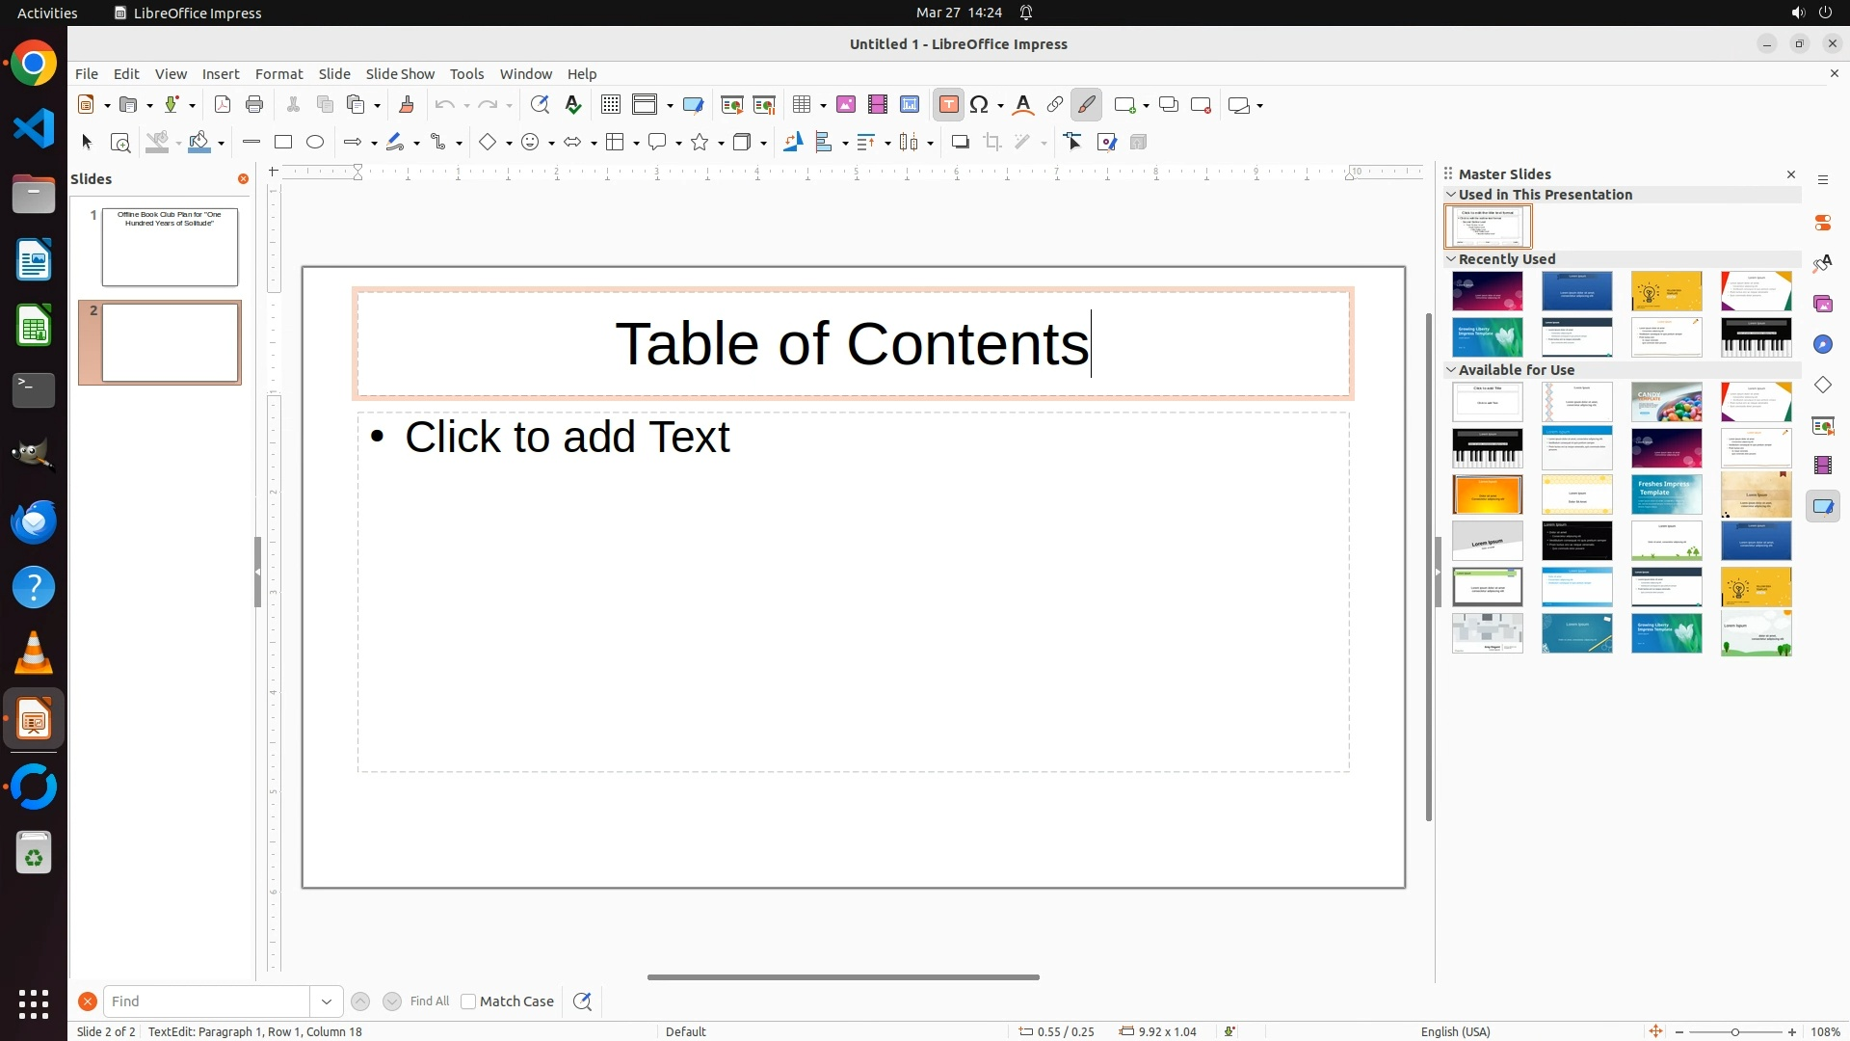Click the Export as PDF icon
Image resolution: width=1850 pixels, height=1041 pixels.
click(223, 105)
